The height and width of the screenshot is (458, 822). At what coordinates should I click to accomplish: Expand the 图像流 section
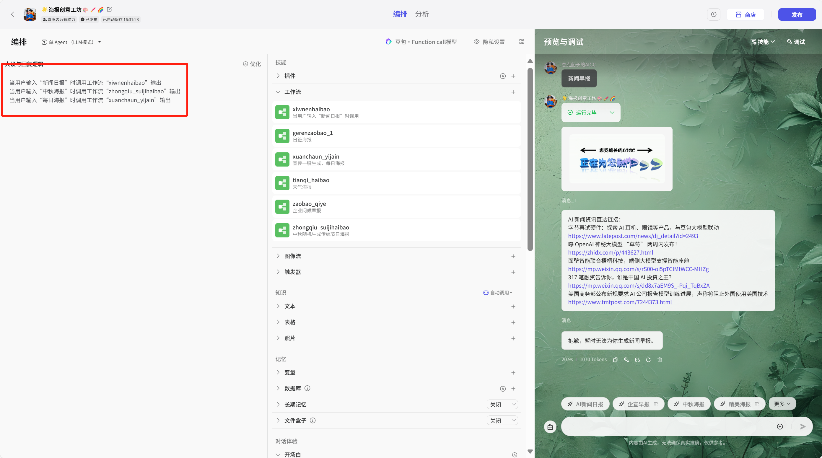pyautogui.click(x=278, y=256)
